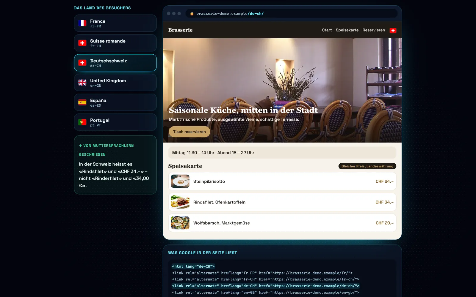Click the CHF 24.– price

point(384,181)
